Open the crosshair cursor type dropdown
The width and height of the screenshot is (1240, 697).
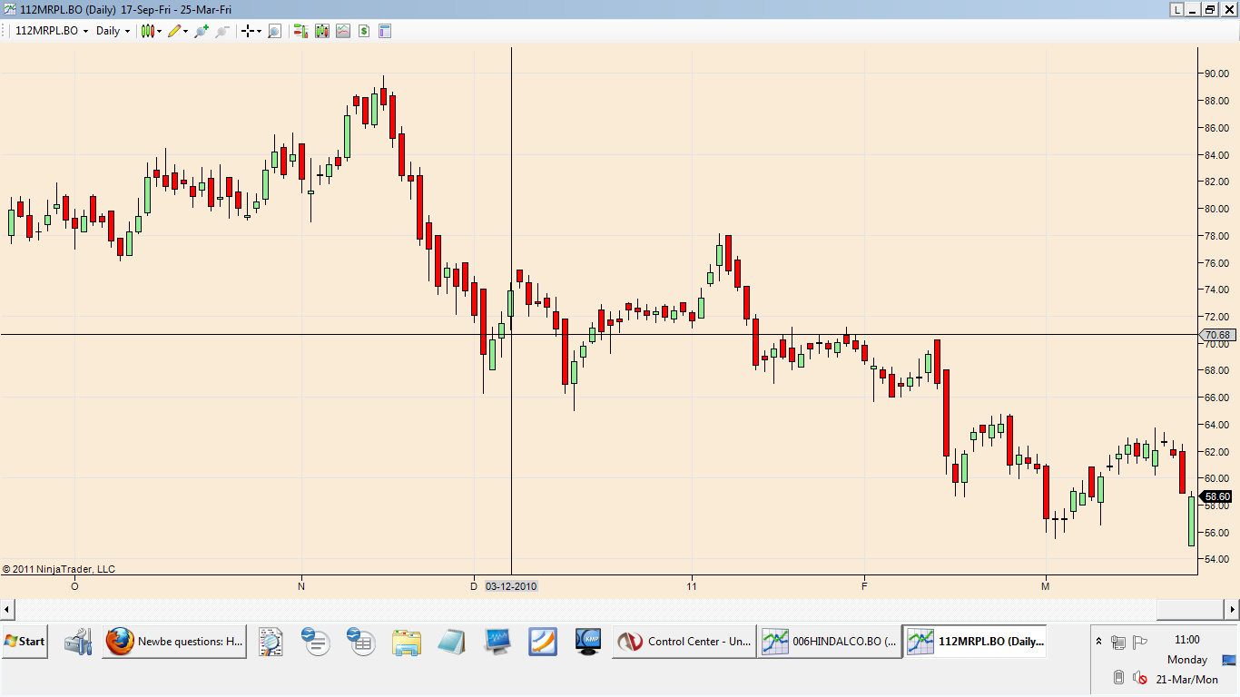coord(251,31)
